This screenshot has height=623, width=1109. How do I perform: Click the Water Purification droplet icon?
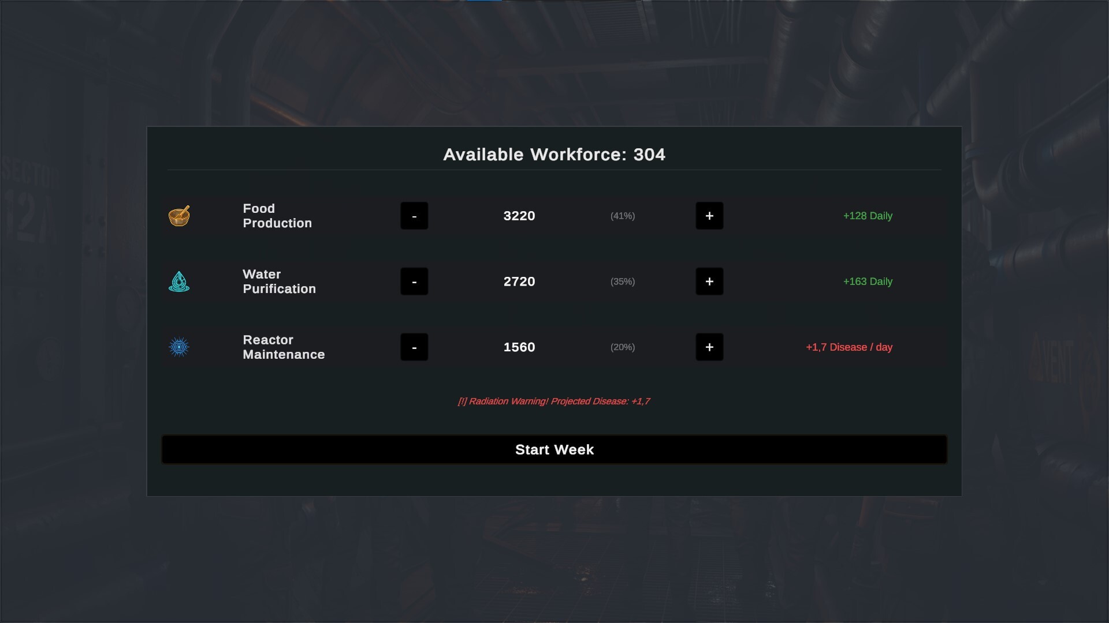point(179,282)
